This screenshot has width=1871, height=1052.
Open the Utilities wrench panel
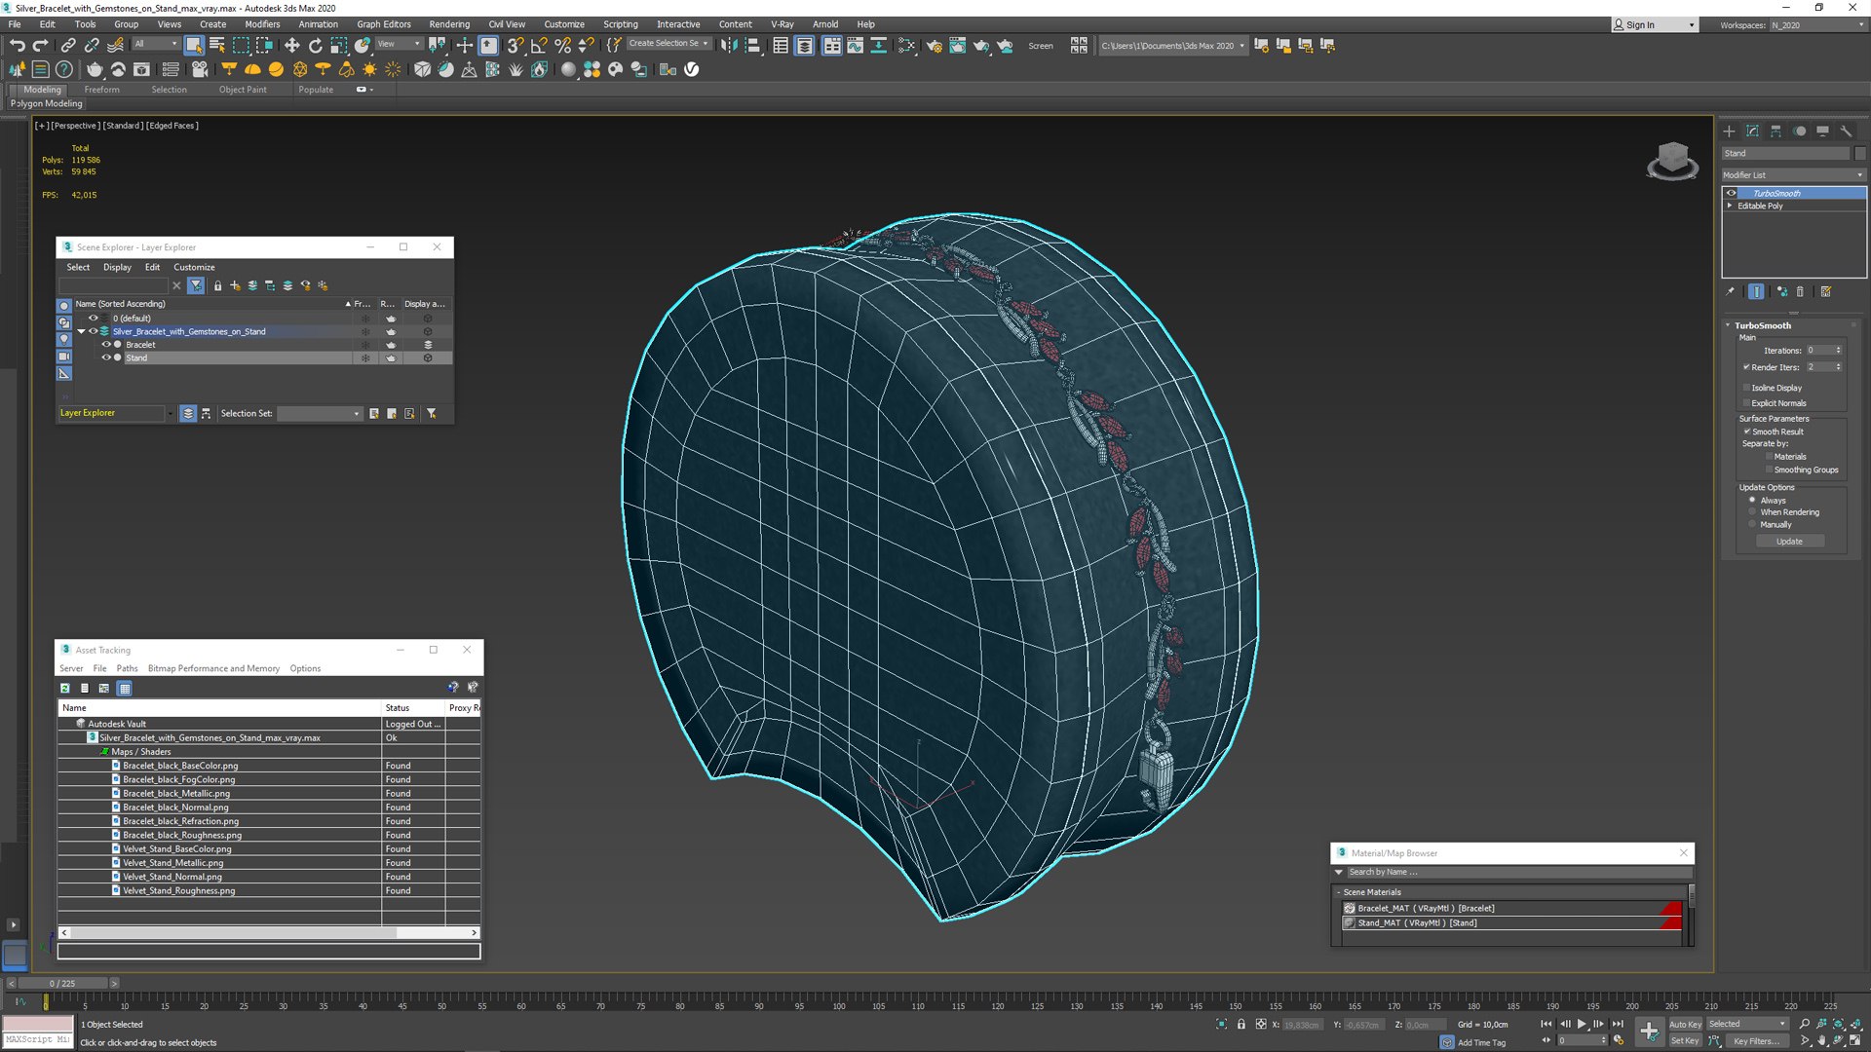click(1846, 131)
